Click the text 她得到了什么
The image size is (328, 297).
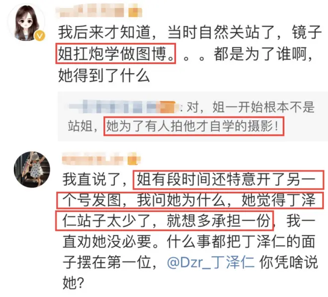pyautogui.click(x=104, y=75)
